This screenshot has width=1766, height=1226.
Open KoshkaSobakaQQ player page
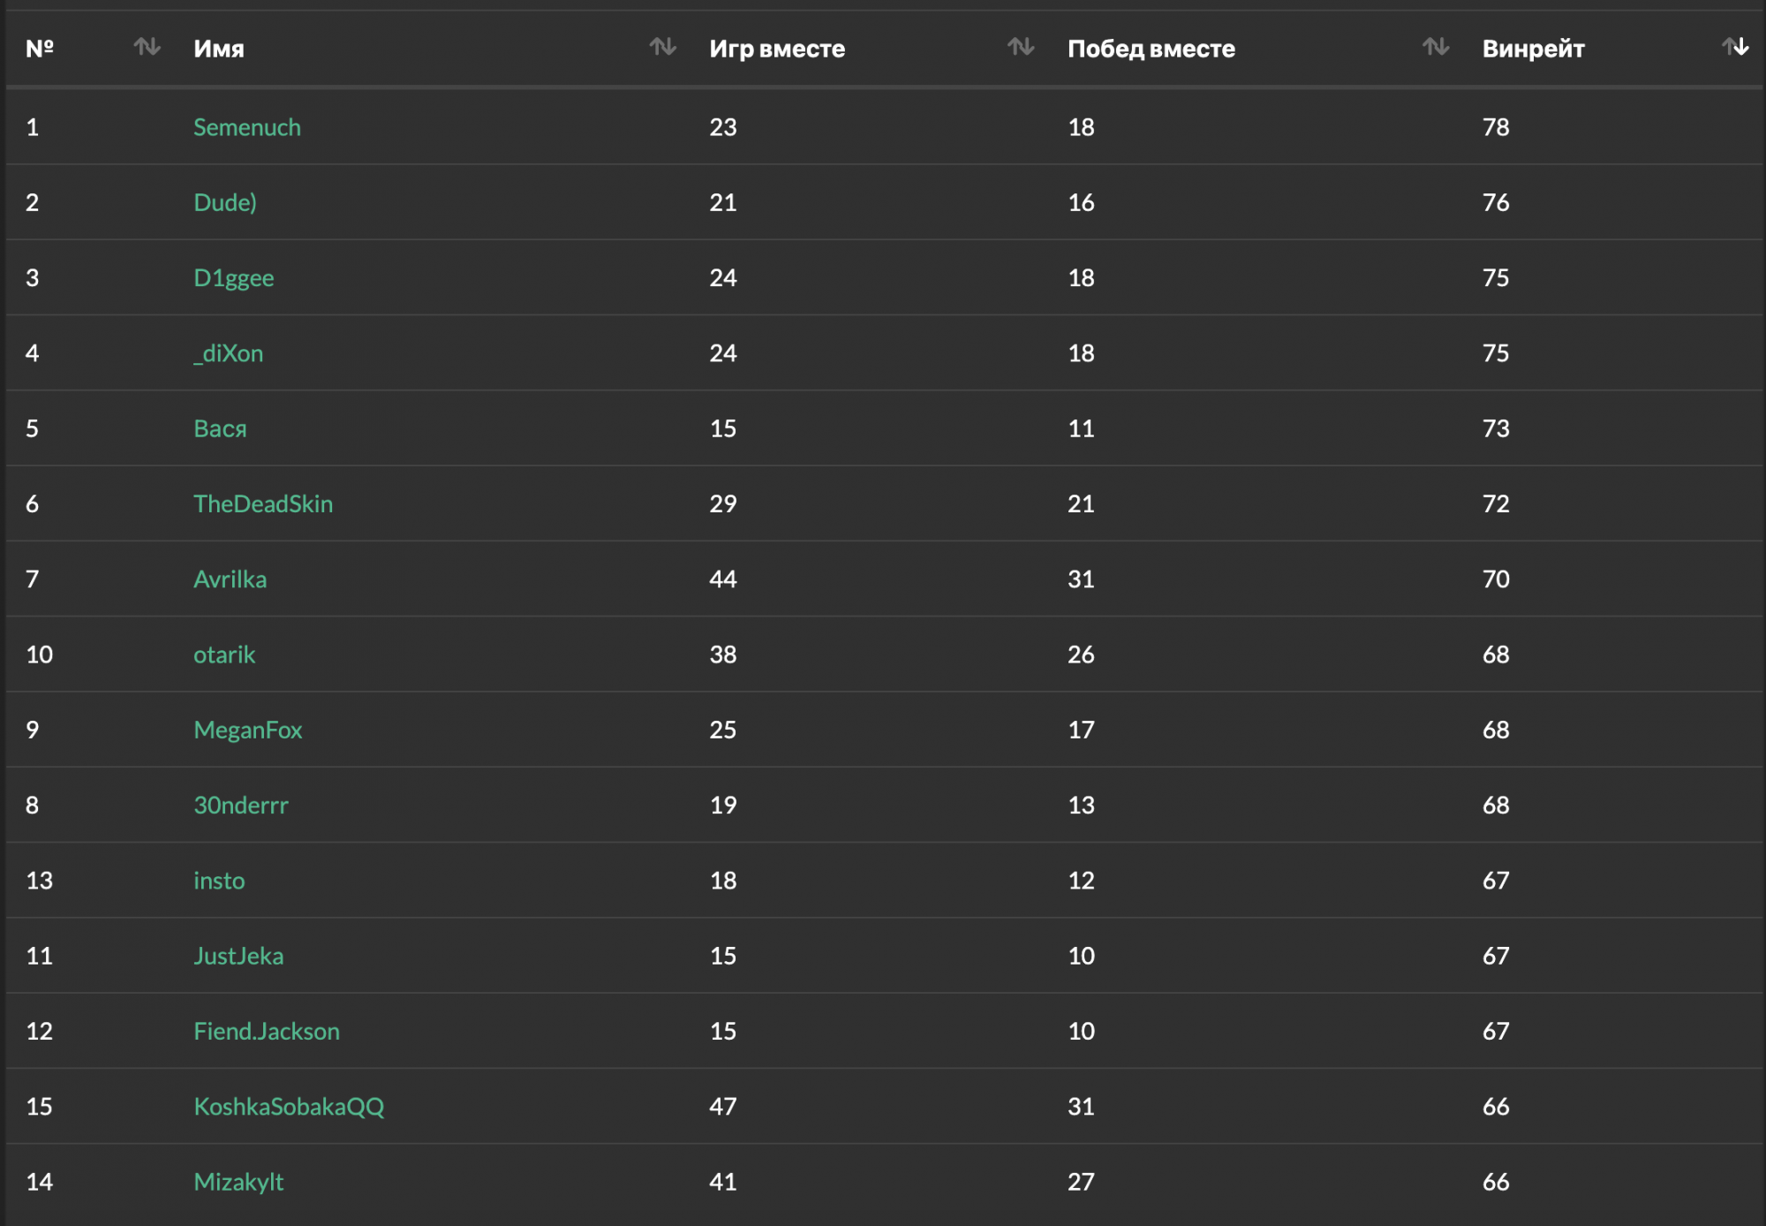coord(289,1107)
